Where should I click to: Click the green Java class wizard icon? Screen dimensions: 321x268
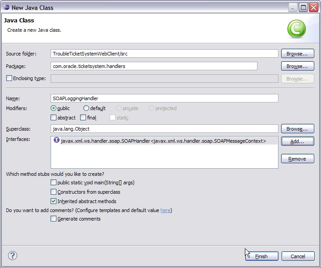pos(296,29)
